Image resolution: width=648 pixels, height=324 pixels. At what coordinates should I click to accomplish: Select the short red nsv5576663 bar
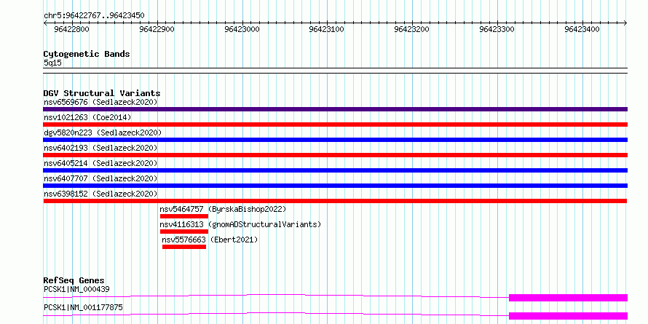[x=184, y=247]
